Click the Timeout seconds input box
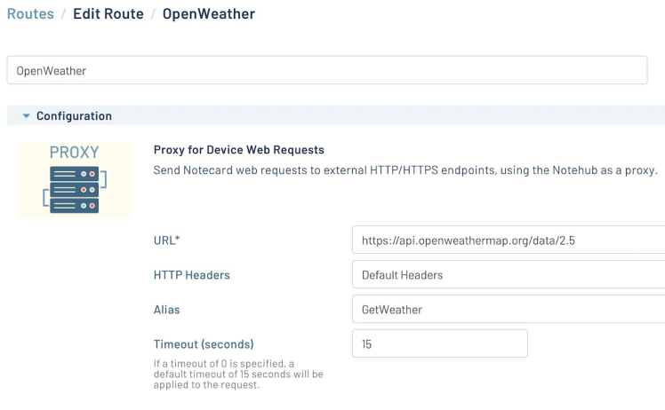 (439, 343)
